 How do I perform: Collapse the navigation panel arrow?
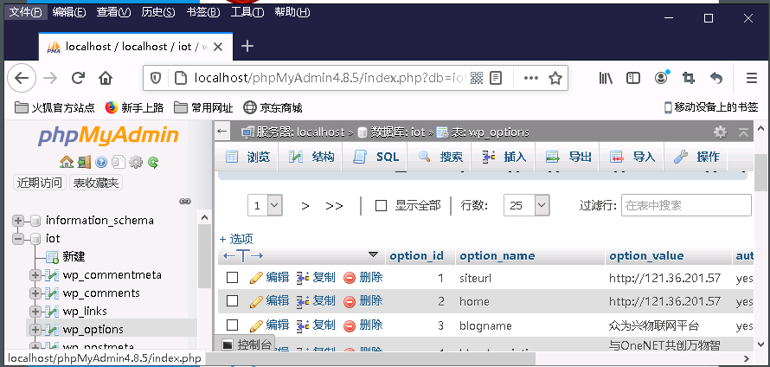222,132
